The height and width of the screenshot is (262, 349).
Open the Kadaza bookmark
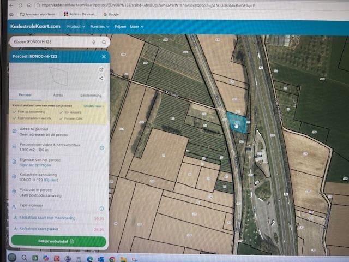pyautogui.click(x=80, y=14)
